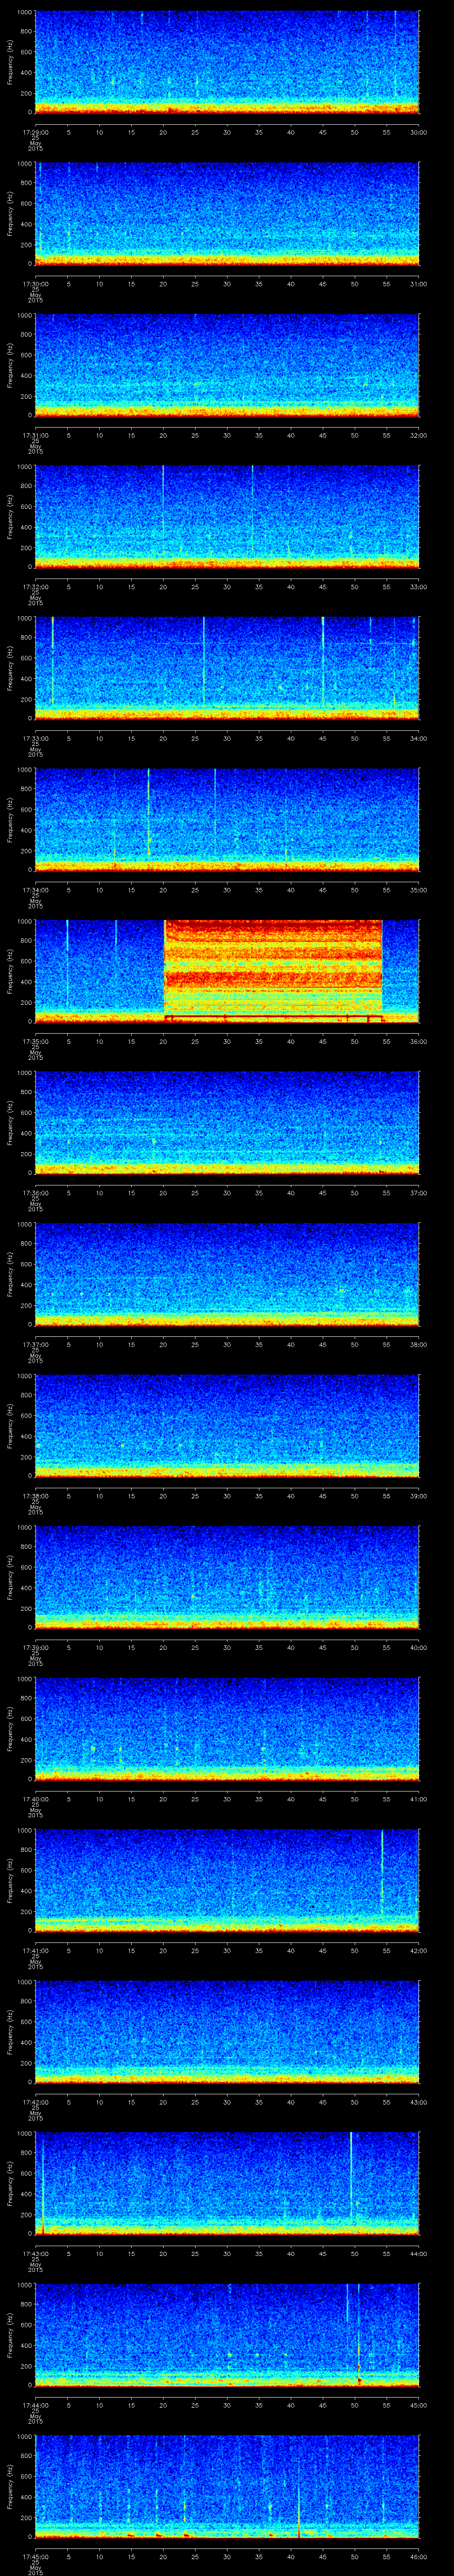Click the 17:40:00 start time label
454x2576 pixels.
(35, 1799)
